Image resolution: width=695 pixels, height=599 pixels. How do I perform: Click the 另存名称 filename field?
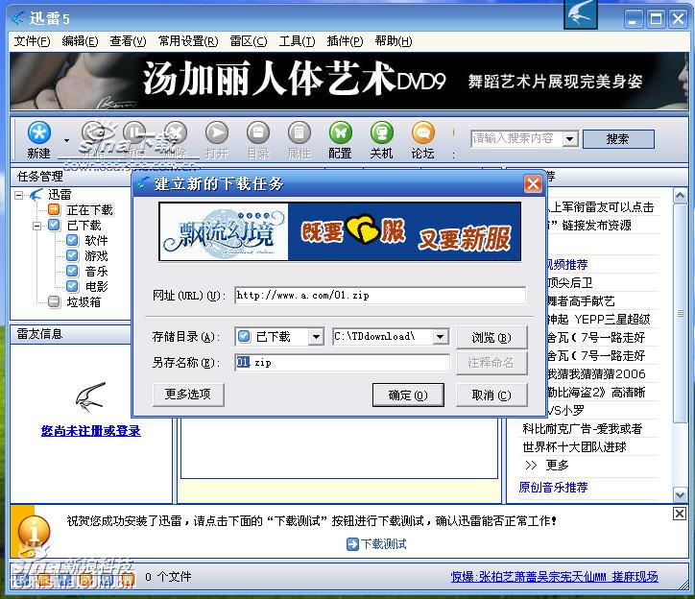coord(342,363)
